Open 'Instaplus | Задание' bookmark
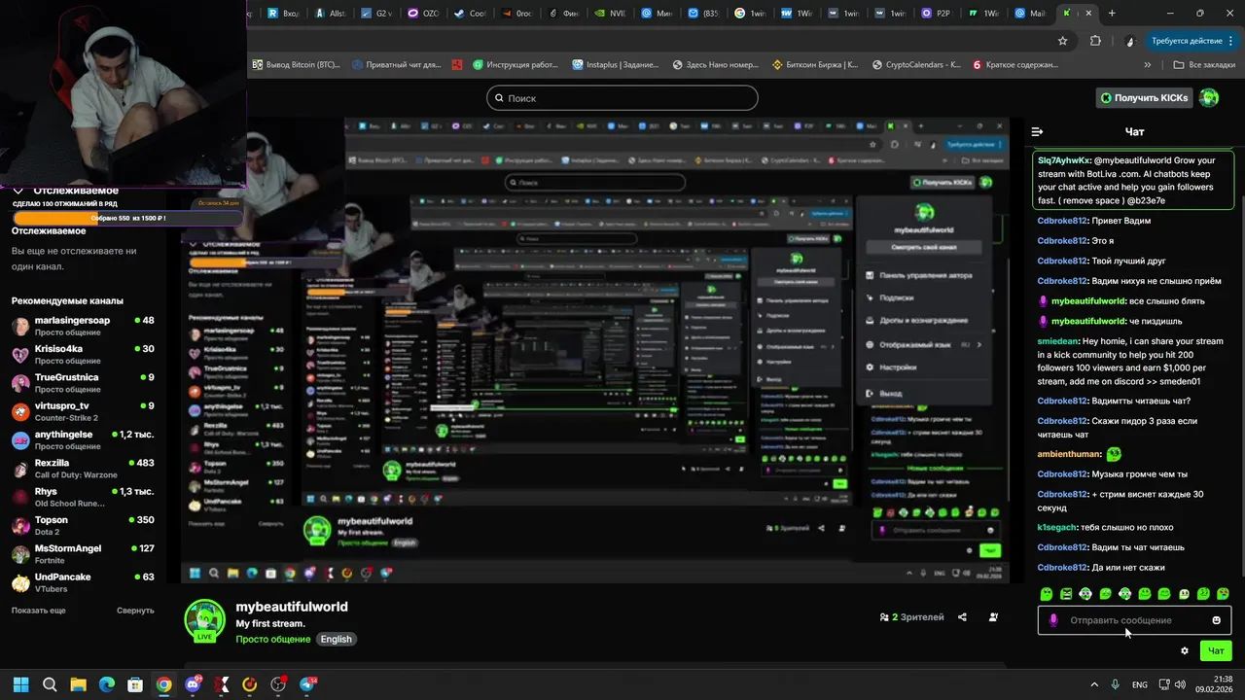Image resolution: width=1245 pixels, height=700 pixels. tap(614, 64)
